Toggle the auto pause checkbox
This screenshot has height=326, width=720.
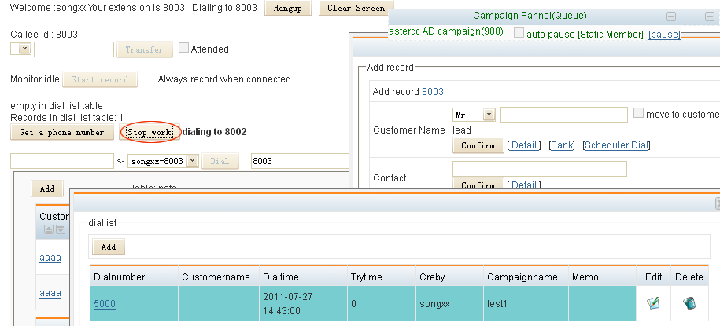pos(519,33)
